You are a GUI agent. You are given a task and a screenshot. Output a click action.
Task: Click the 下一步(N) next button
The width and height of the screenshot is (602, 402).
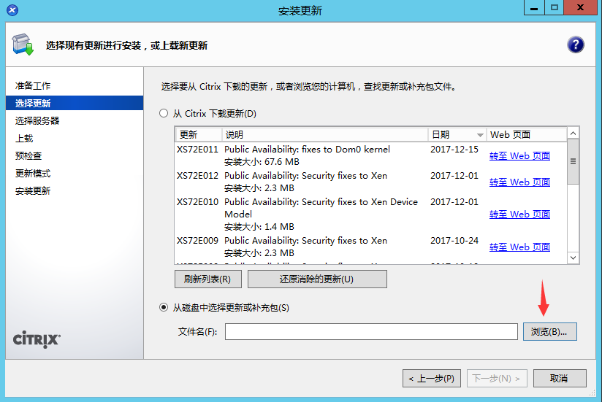[x=497, y=379]
